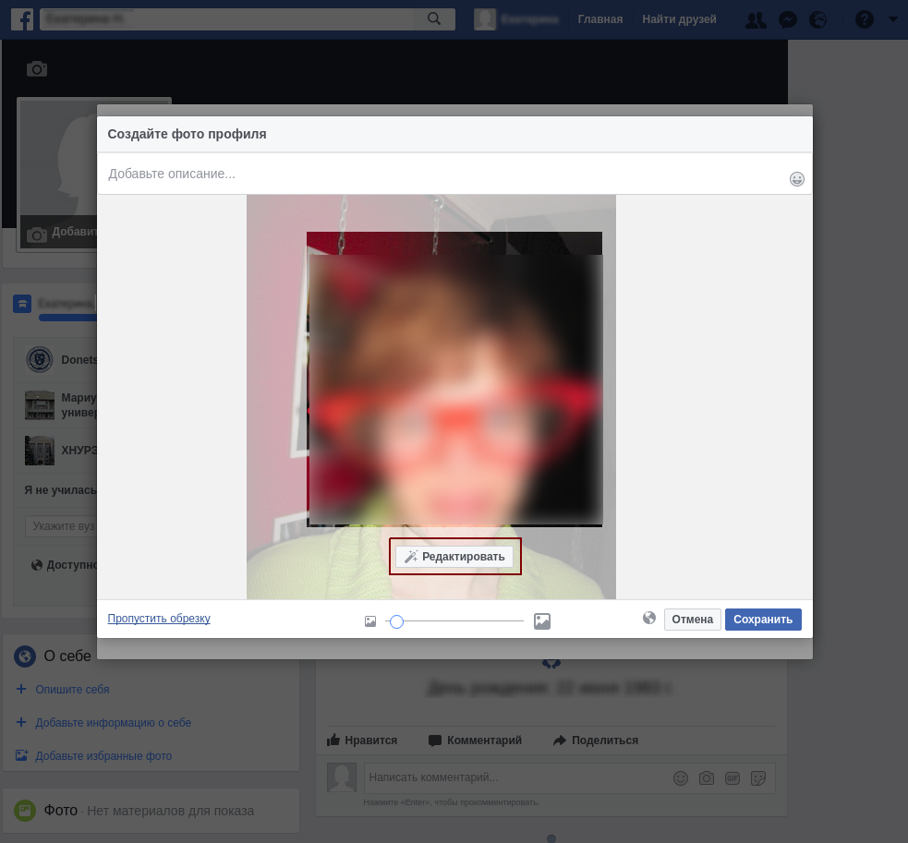Open the help question mark icon
Screen dimensions: 908x843
(x=864, y=19)
